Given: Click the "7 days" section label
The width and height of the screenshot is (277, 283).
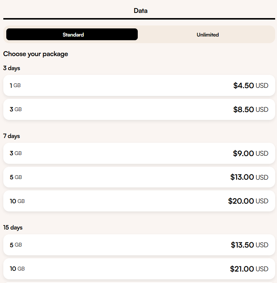Looking at the screenshot, I should coord(11,136).
